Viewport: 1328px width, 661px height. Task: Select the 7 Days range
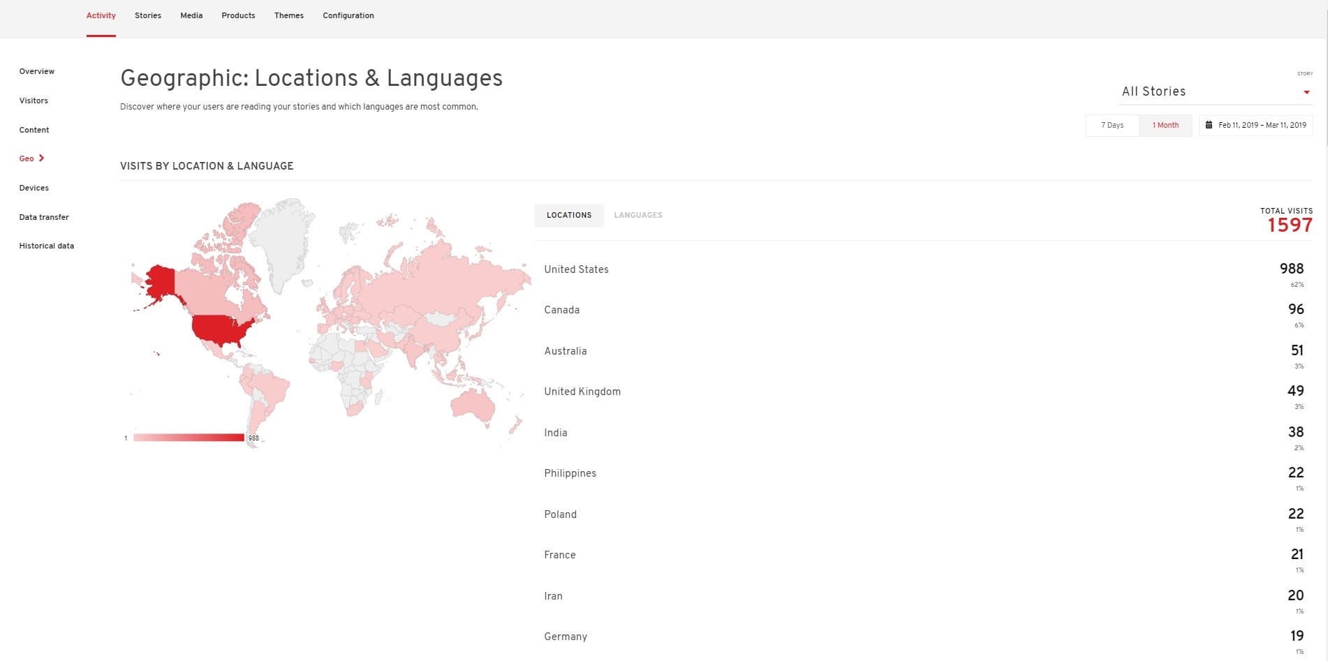point(1112,125)
